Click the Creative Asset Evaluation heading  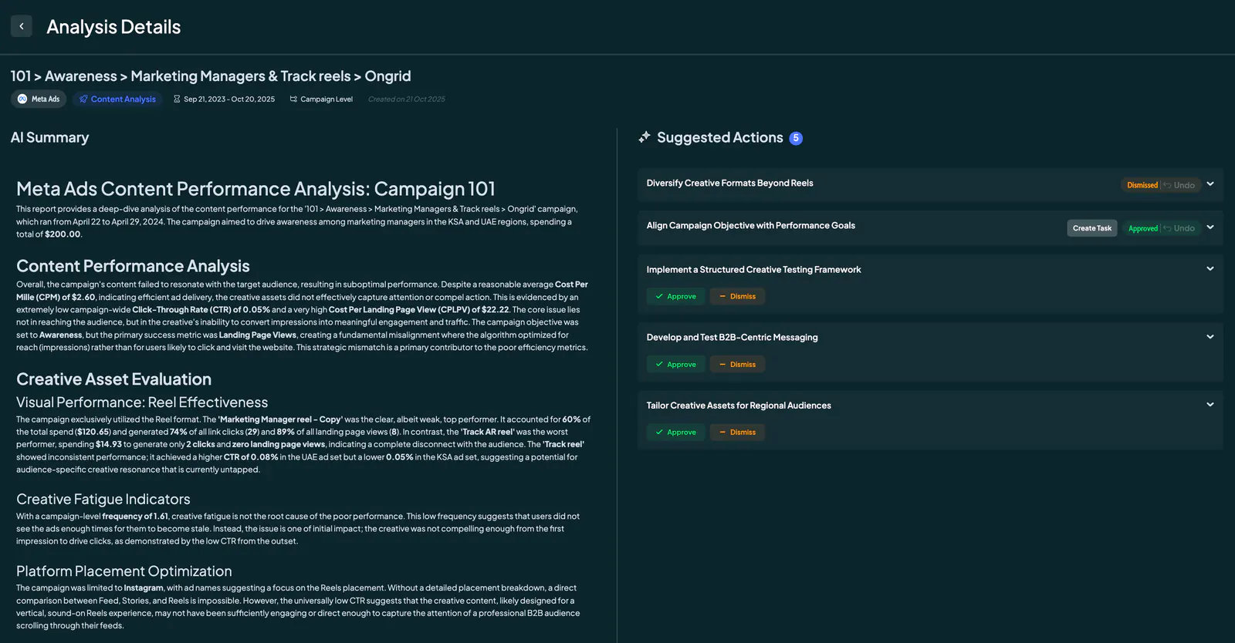pos(113,379)
